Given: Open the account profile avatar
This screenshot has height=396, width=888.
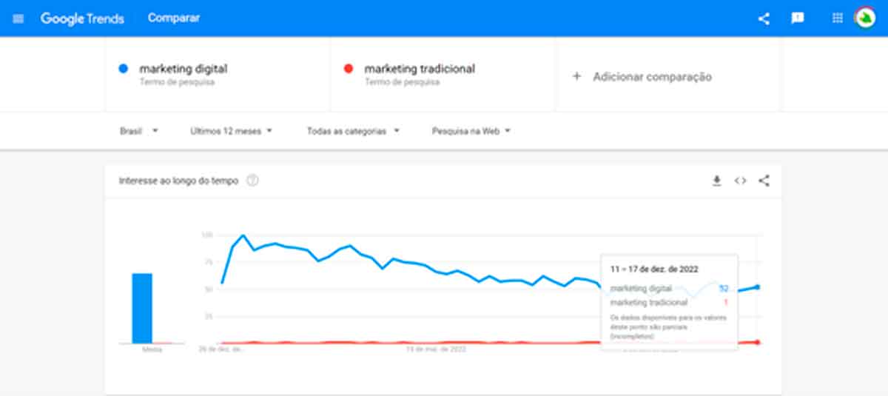Looking at the screenshot, I should click(x=865, y=18).
